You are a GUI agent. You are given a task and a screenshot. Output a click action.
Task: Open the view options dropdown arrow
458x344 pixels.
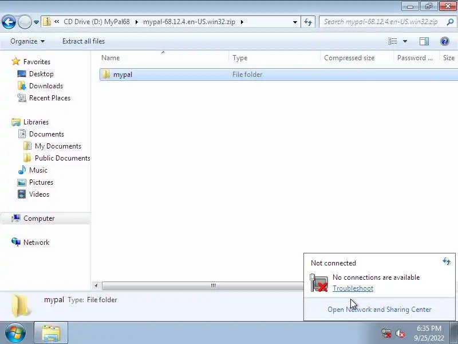(x=405, y=41)
